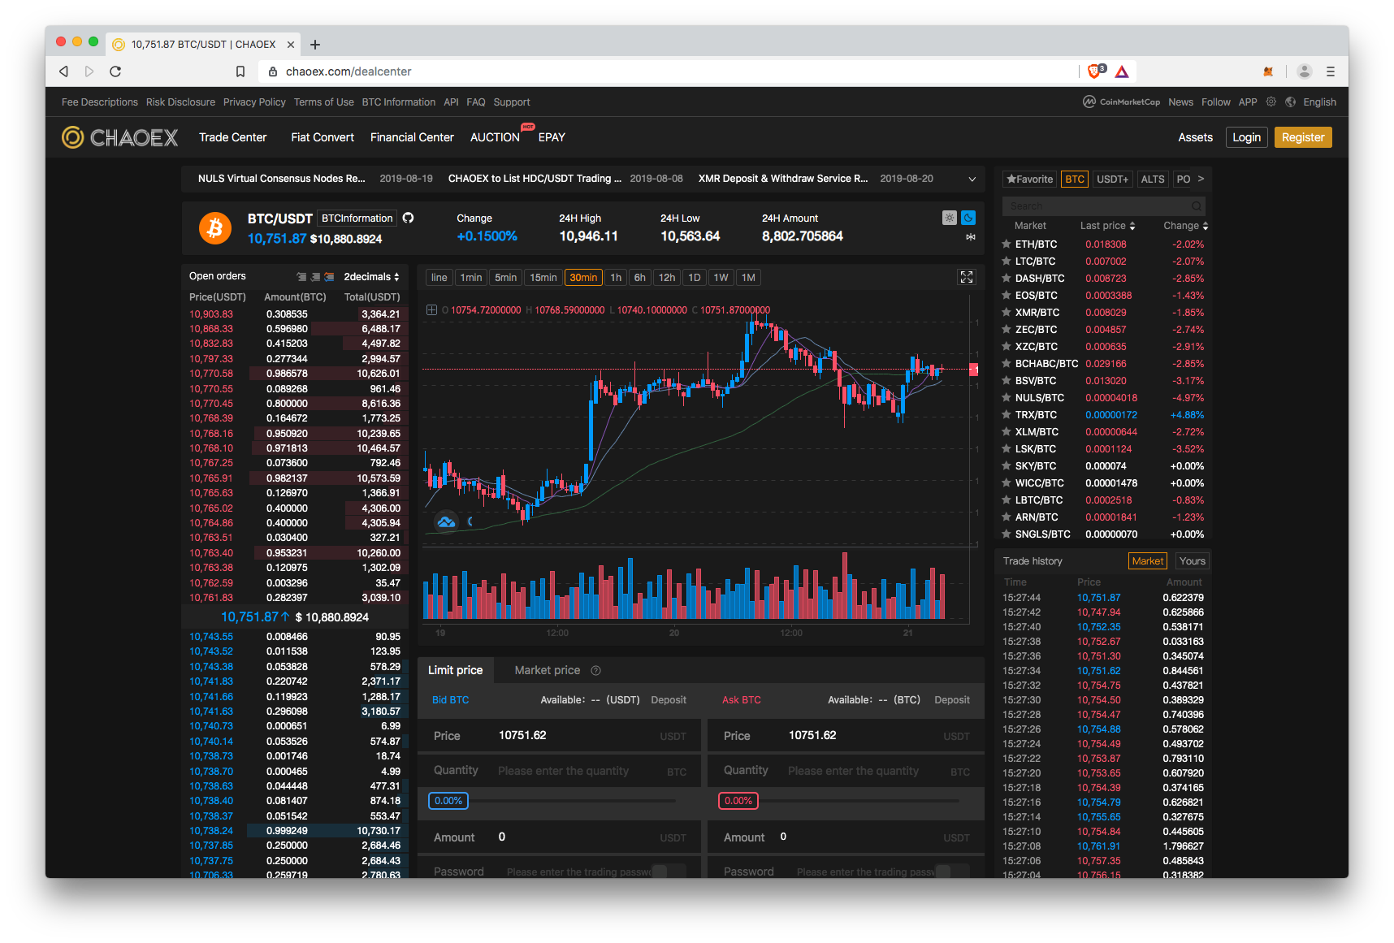This screenshot has width=1394, height=943.
Task: Select the 1D chart interval
Action: tap(695, 278)
